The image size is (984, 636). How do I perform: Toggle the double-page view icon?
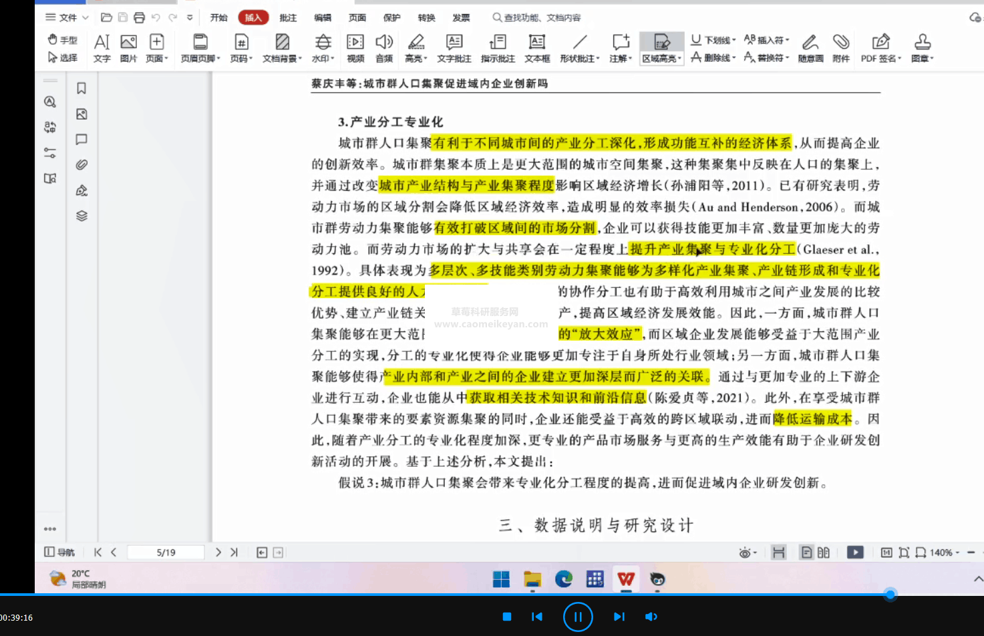tap(824, 552)
